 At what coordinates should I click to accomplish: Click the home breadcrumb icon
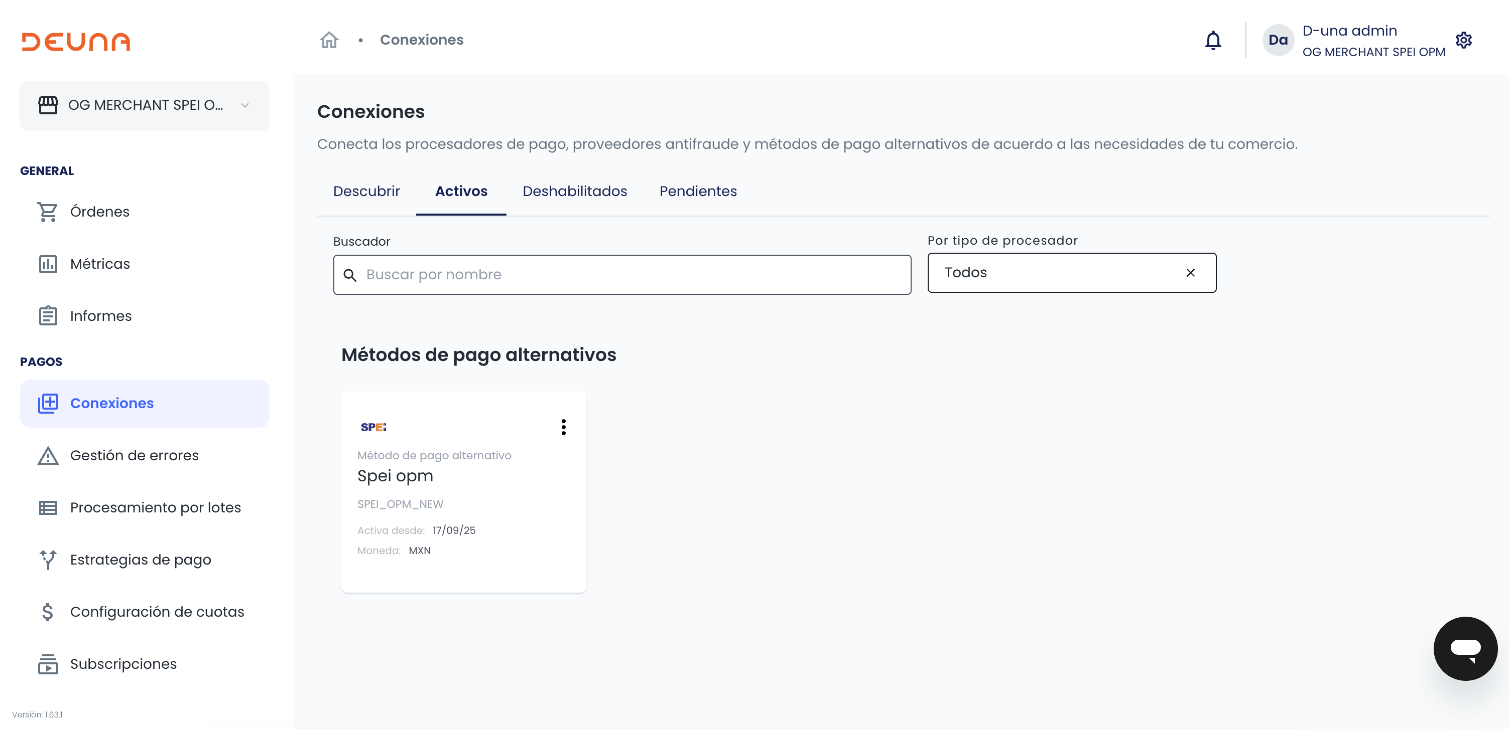329,40
